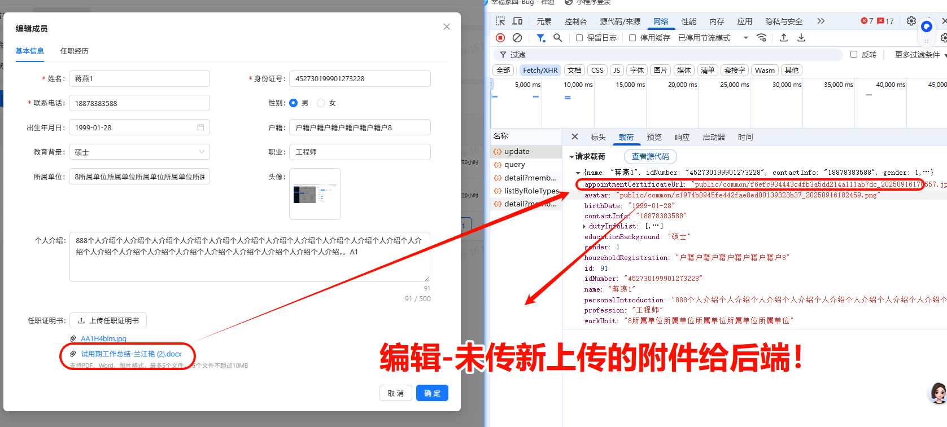Open network search magnifier icon

click(558, 38)
